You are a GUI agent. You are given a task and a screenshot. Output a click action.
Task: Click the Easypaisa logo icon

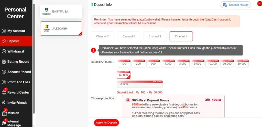[x=47, y=11]
